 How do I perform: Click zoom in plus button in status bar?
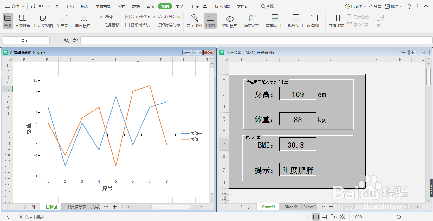(426, 217)
